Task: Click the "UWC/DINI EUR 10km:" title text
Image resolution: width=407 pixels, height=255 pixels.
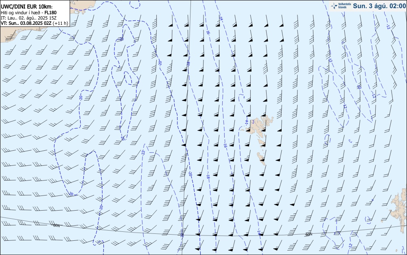Action: click(x=27, y=7)
